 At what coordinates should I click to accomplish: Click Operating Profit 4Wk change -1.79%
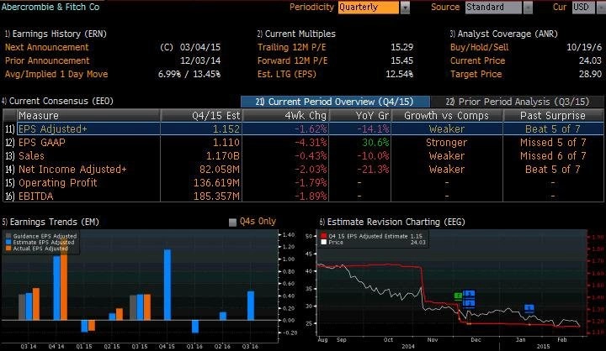311,183
